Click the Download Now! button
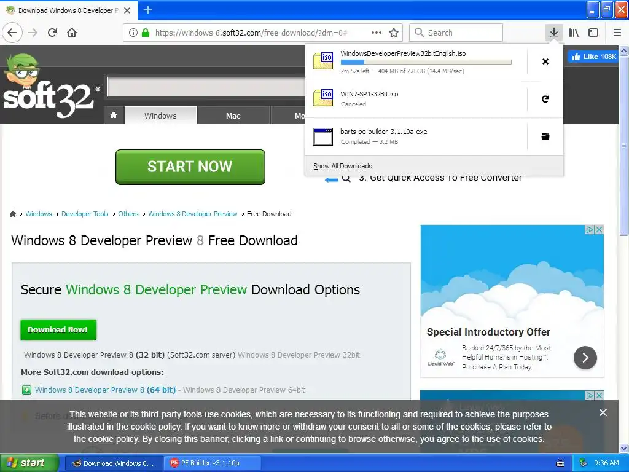 coord(58,330)
